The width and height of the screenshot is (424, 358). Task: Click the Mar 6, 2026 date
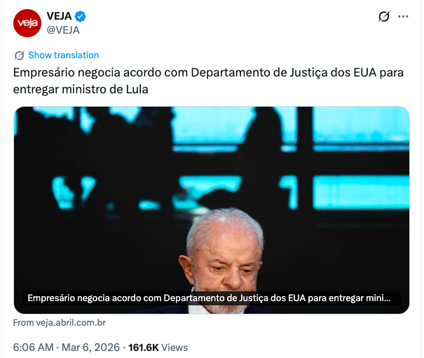[90, 347]
